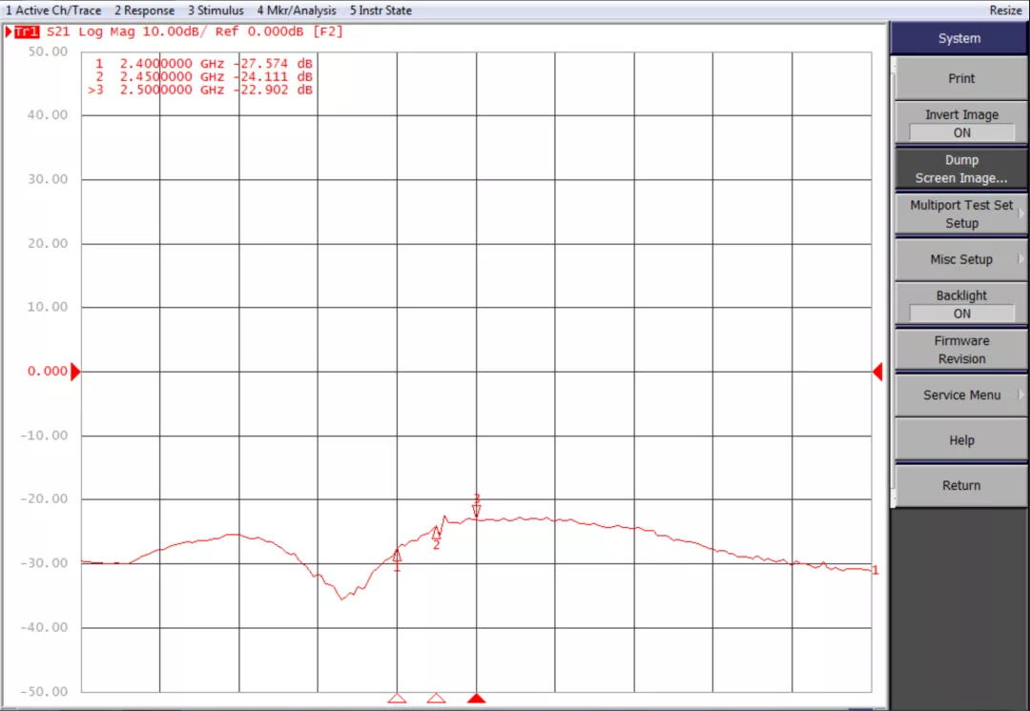
Task: Click the left red reference level arrow
Action: (75, 372)
